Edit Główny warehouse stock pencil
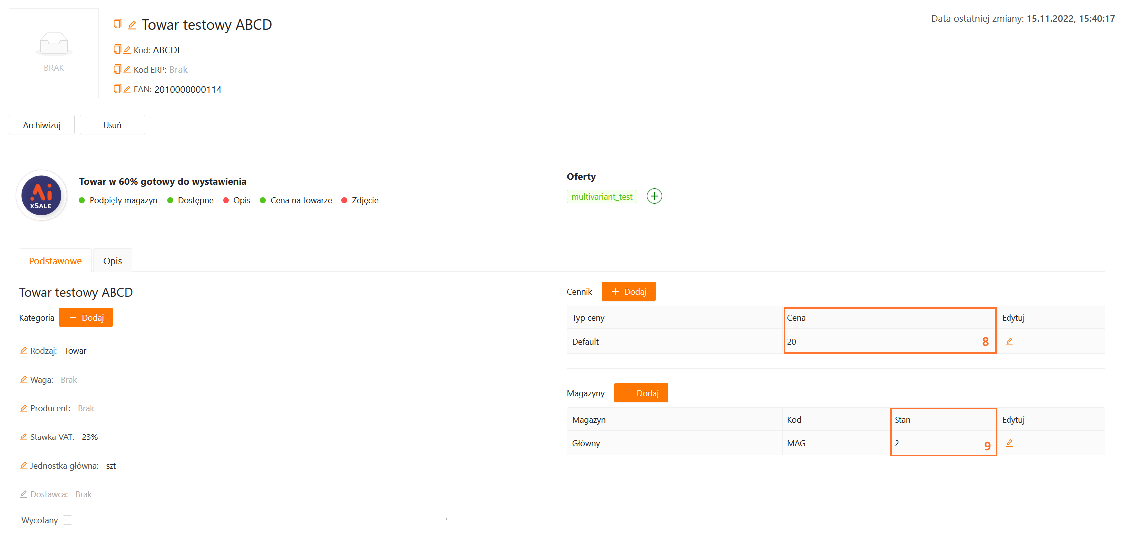The height and width of the screenshot is (545, 1121). 1009,443
